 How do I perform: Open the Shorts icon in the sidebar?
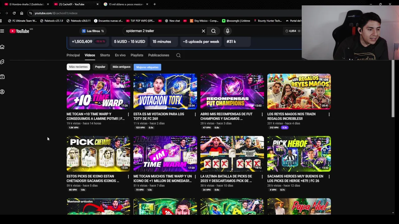pos(2,62)
